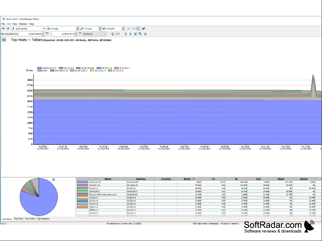Click the red and green pills icon
Screen dimensions: 322x241
click(144, 29)
